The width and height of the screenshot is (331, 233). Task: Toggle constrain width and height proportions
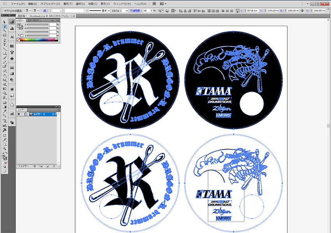[x=302, y=10]
